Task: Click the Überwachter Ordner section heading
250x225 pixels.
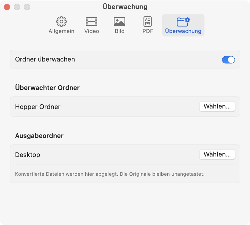Action: pyautogui.click(x=47, y=88)
